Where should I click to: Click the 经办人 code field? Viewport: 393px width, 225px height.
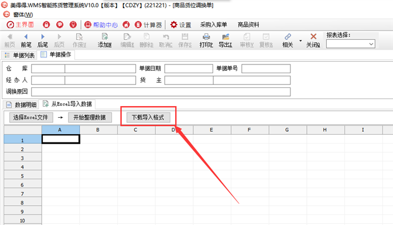tap(48, 80)
